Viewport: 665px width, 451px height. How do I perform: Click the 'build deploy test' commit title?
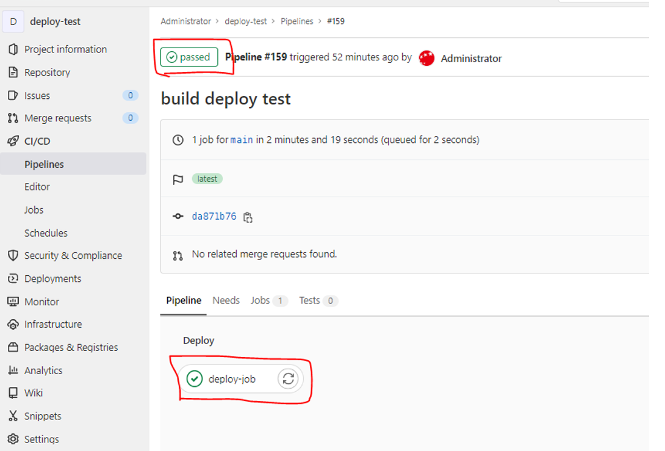pos(226,99)
